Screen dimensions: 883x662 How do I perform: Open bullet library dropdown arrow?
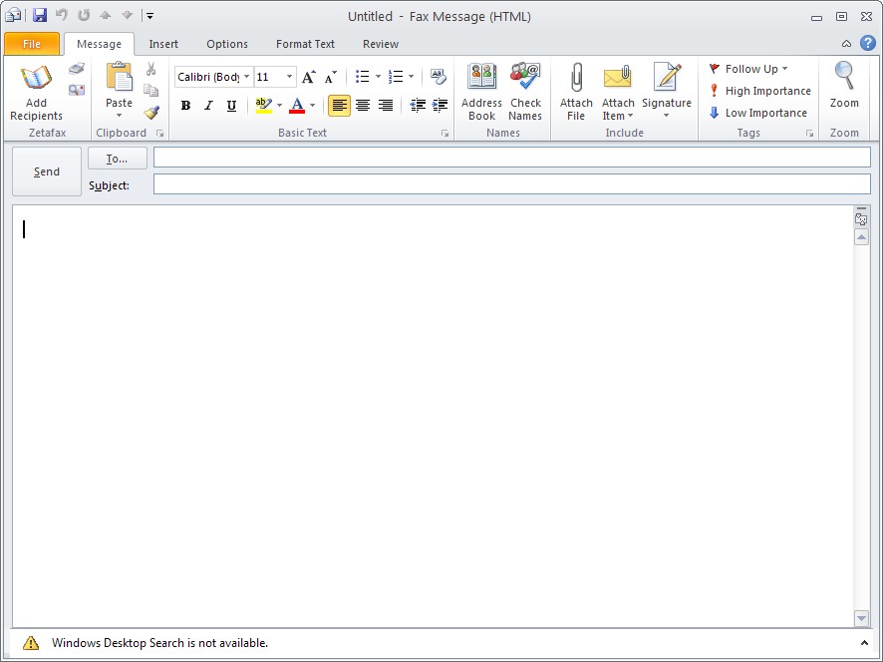tap(378, 77)
